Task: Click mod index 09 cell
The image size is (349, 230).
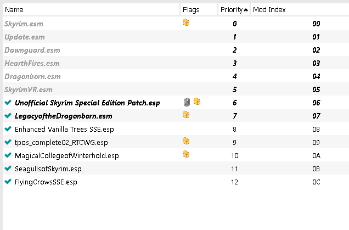Action: click(316, 142)
